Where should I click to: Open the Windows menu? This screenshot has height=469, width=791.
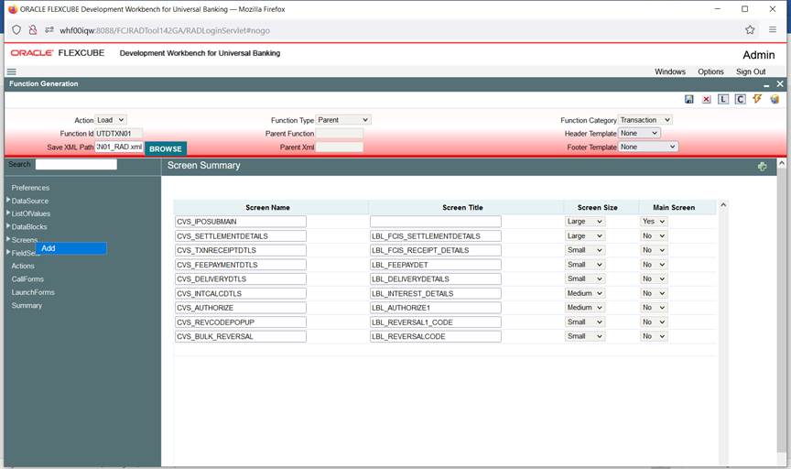click(x=670, y=71)
